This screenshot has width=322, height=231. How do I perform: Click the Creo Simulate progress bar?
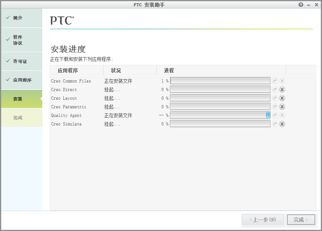[x=220, y=124]
